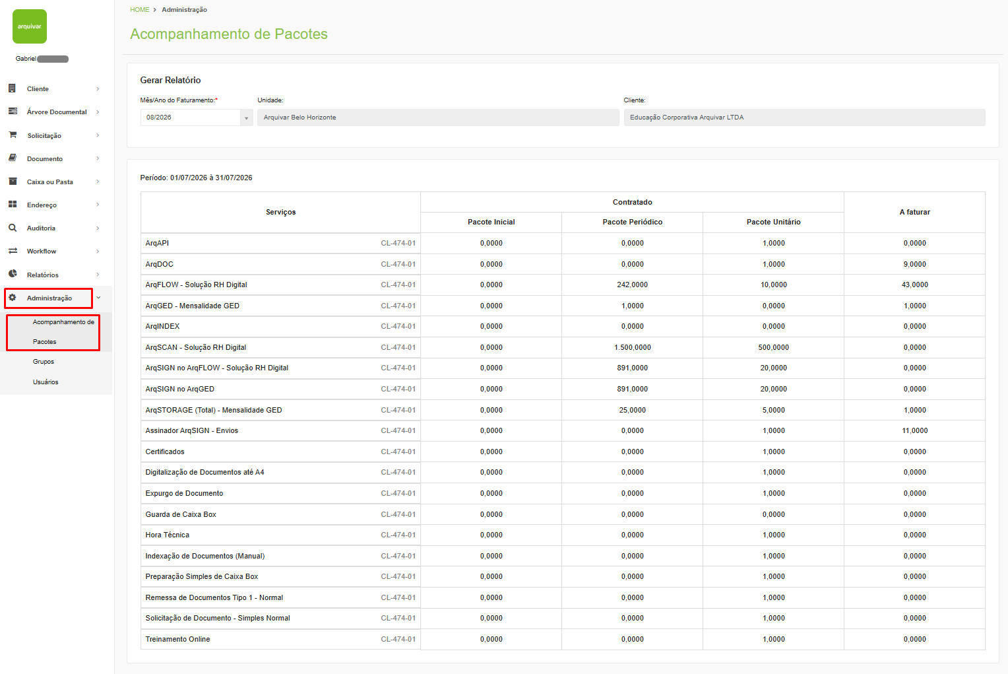
Task: Click the Cliente field Educação Corporativa Arquivar
Action: tap(804, 118)
